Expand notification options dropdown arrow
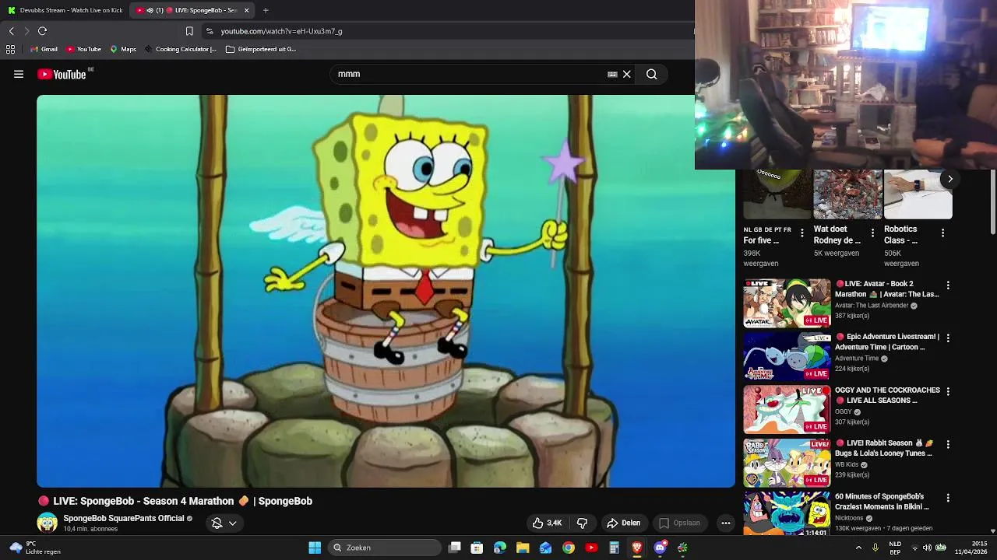The width and height of the screenshot is (997, 560). (x=232, y=523)
